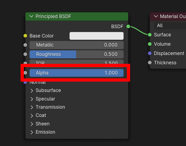Collapse the Principled BSDF node

coord(31,16)
